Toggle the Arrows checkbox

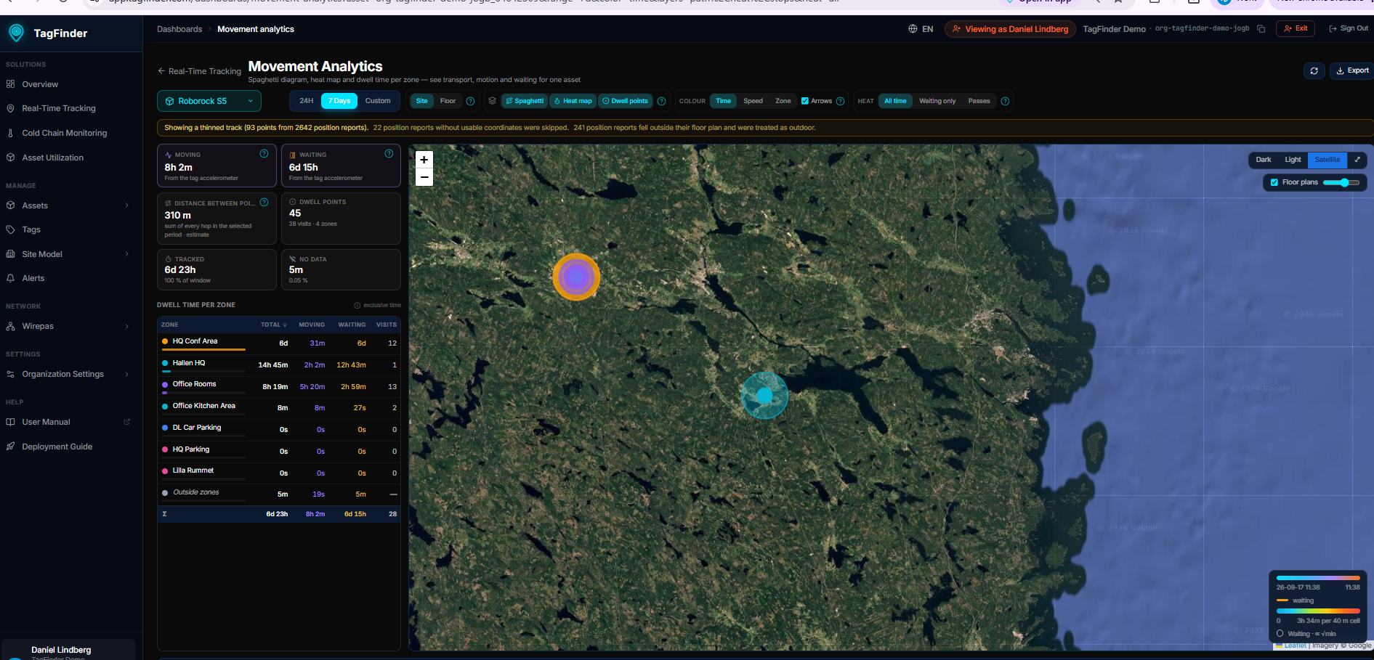click(x=805, y=101)
